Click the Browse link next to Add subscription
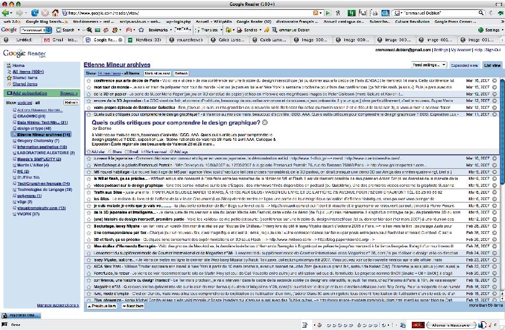The width and height of the screenshot is (505, 330). 69,93
